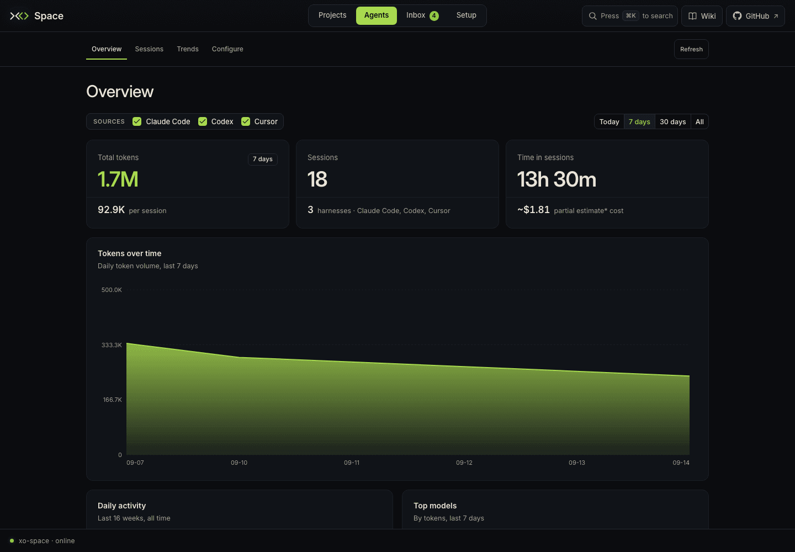Open the Projects nav item
Screen dimensions: 795x552
click(x=332, y=15)
